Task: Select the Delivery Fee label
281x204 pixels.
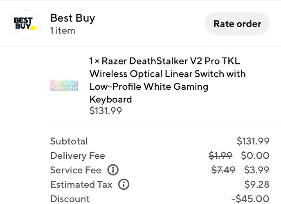Action: click(77, 155)
